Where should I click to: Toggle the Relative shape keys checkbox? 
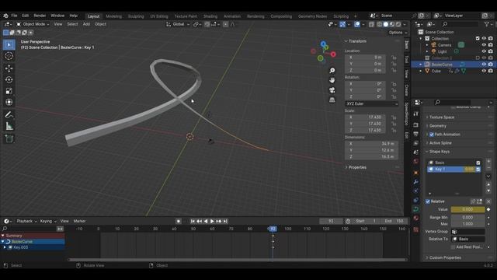tap(428, 201)
